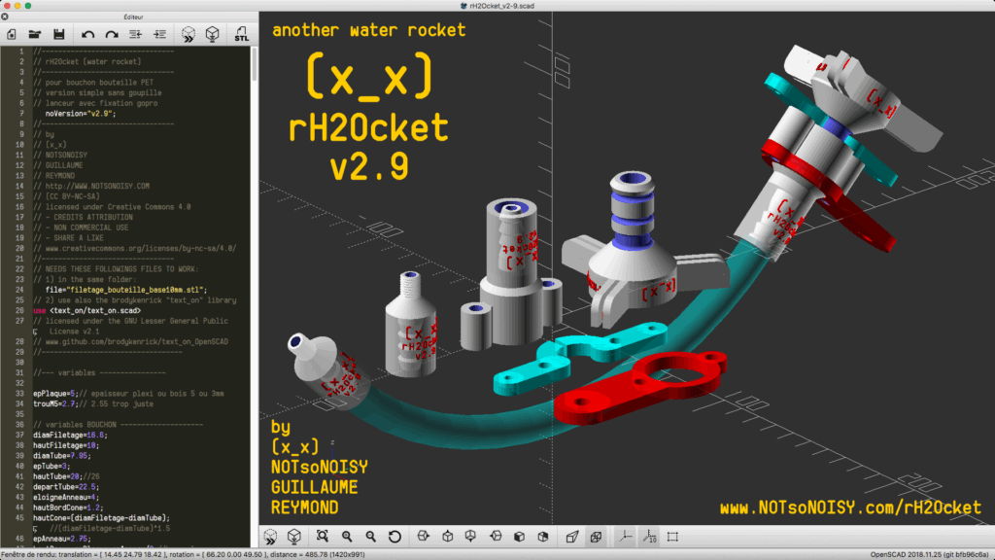995x560 pixels.
Task: Click the epPlaque=5; variable line
Action: (x=128, y=394)
